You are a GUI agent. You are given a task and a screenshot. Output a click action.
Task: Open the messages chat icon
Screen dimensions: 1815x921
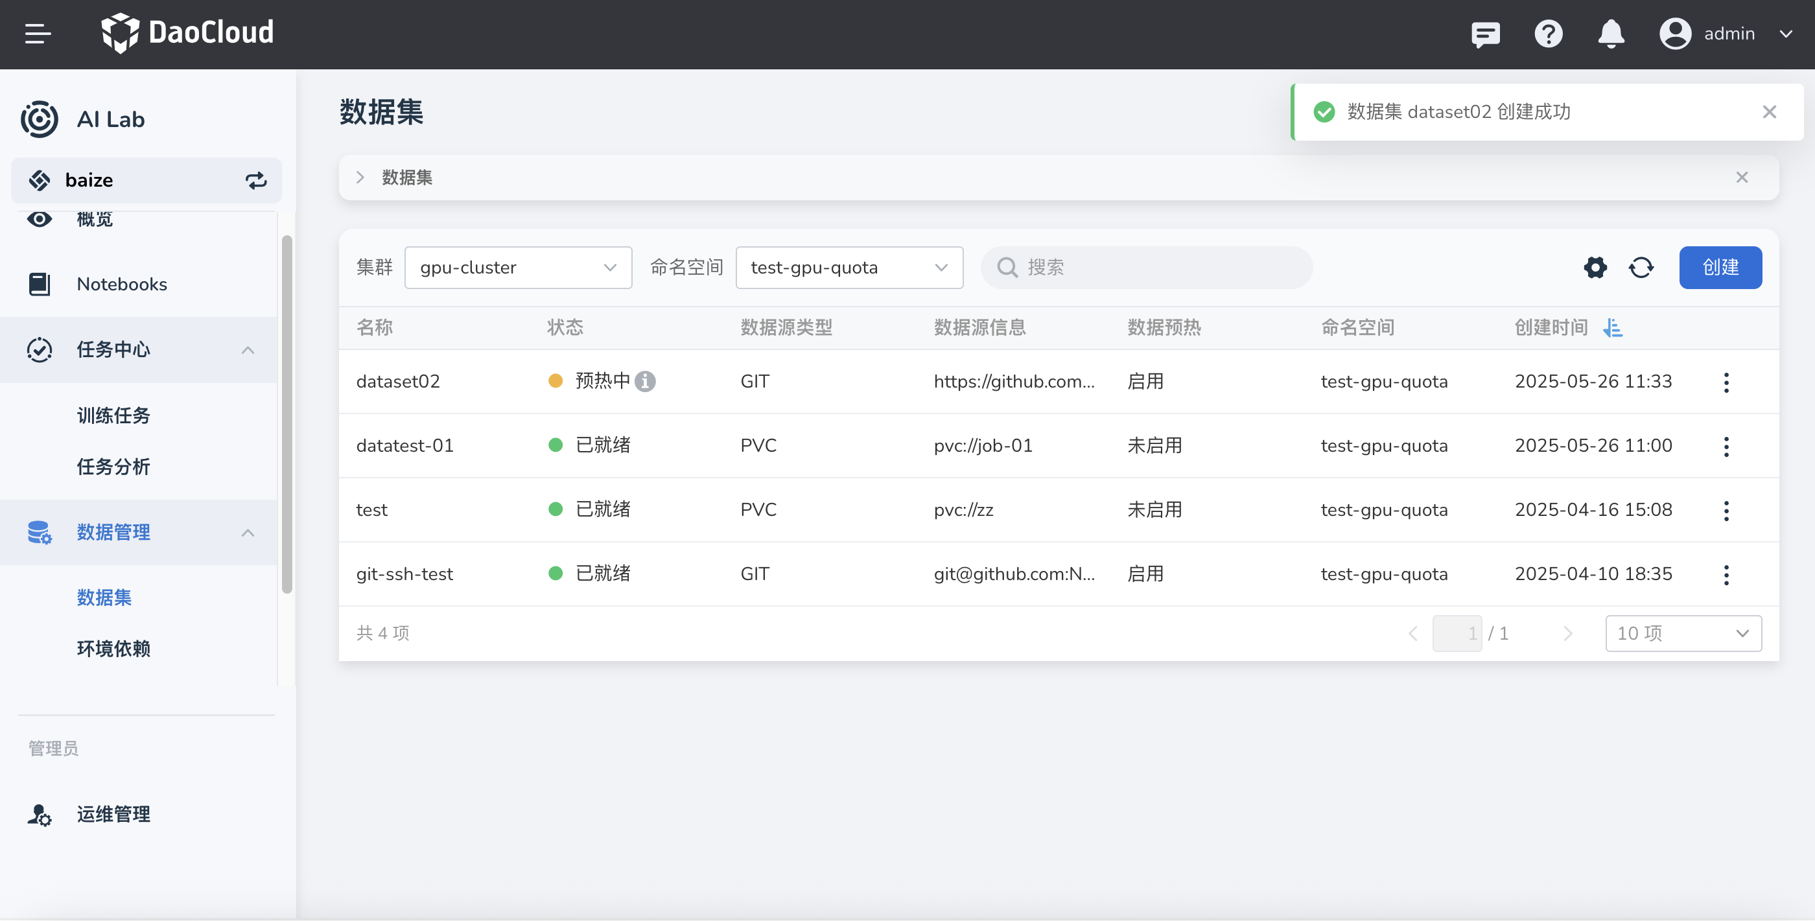point(1485,34)
